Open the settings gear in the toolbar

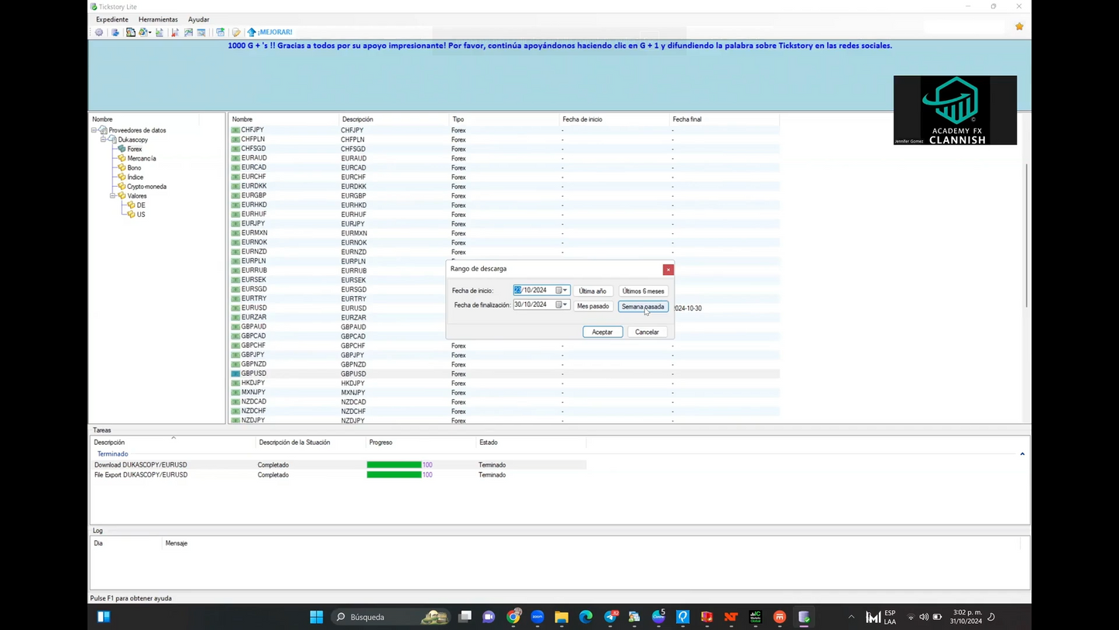[99, 33]
